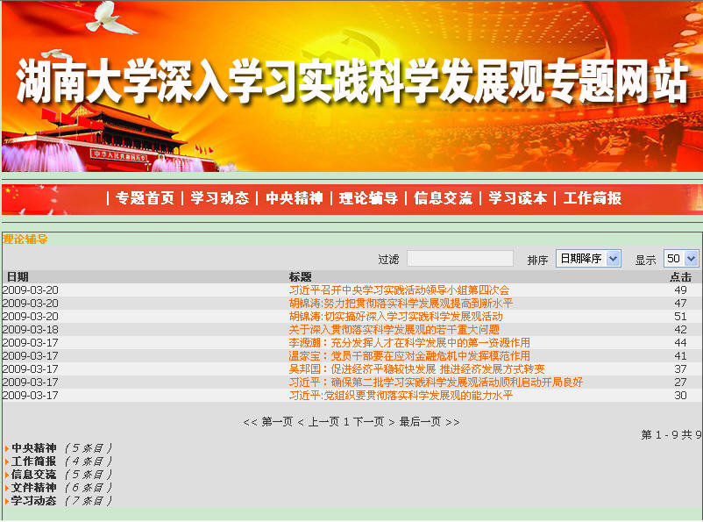
Task: Click 信息交流 in the navigation bar
Action: pos(443,198)
